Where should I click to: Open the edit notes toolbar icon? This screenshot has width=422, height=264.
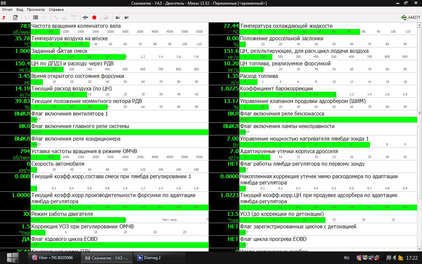click(15, 17)
